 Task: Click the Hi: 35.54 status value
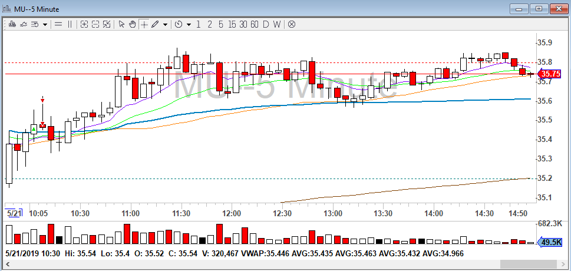81,253
